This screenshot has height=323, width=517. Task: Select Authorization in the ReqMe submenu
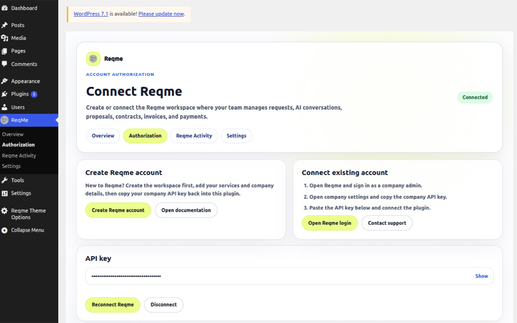18,145
